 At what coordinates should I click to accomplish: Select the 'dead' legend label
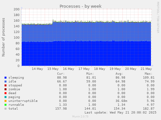tap(12, 93)
